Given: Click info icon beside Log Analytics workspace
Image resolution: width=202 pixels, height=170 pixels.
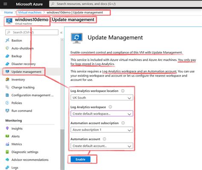Looking at the screenshot, I should [x=110, y=107].
